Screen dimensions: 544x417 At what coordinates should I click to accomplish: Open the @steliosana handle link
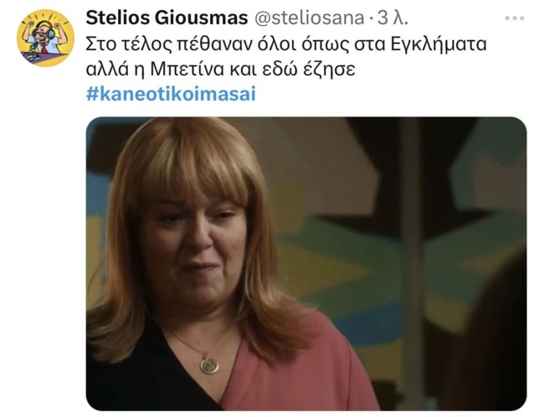[x=310, y=18]
